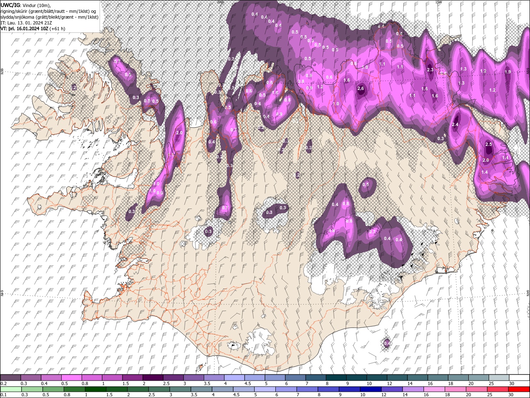Viewport: 530px width, 398px height.
Task: Click the '64N' latitude label on the right edge
Action: tap(528, 293)
